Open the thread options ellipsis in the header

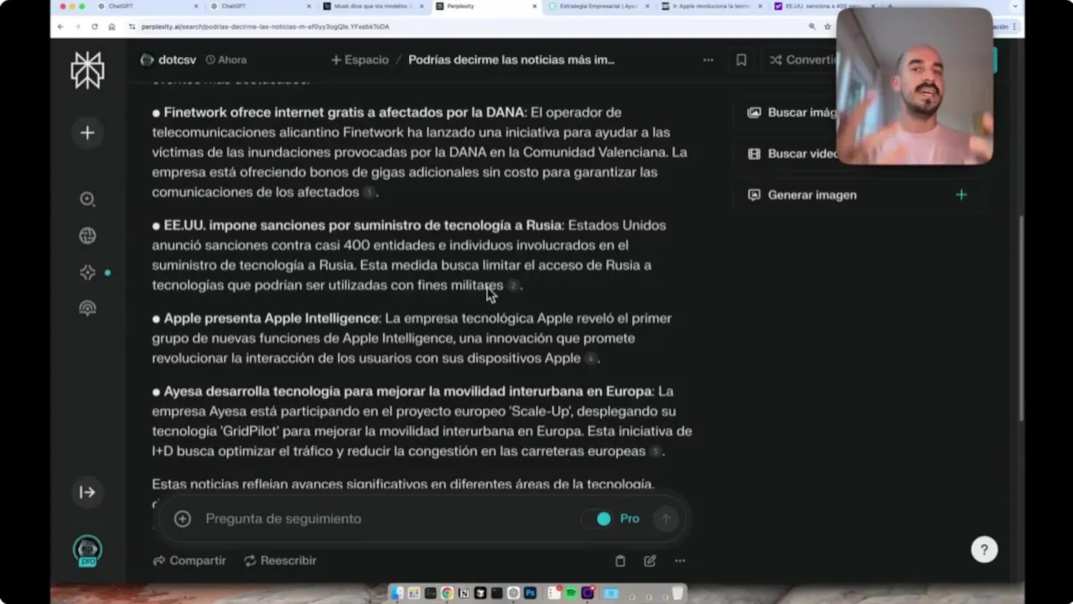[708, 60]
